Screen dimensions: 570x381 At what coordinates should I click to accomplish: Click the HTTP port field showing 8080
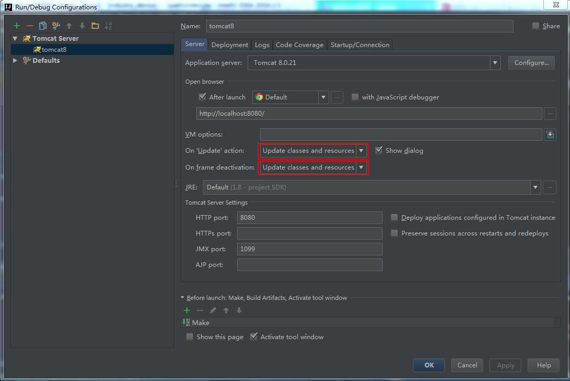click(310, 217)
